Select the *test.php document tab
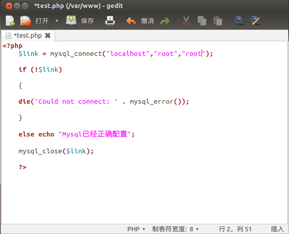 (x=28, y=35)
